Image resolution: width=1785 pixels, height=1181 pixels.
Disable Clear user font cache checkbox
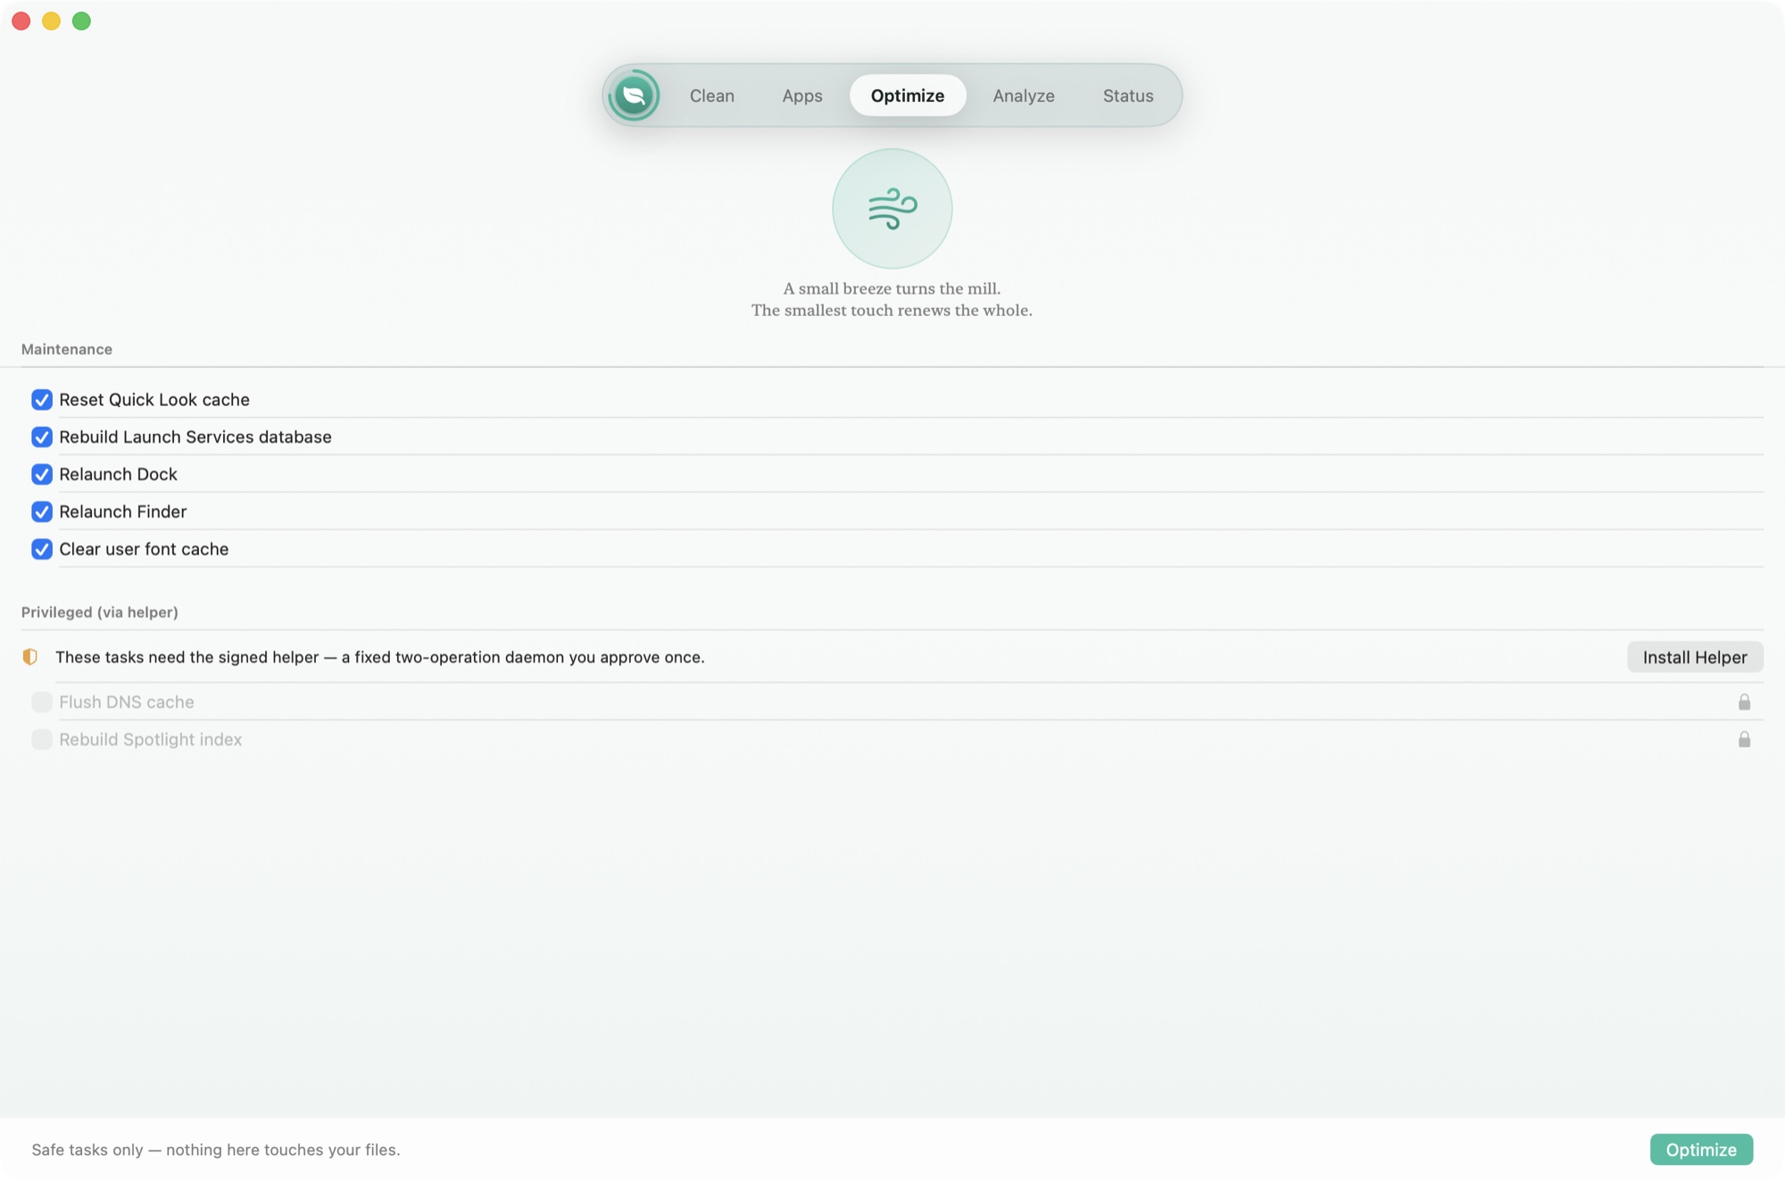42,549
